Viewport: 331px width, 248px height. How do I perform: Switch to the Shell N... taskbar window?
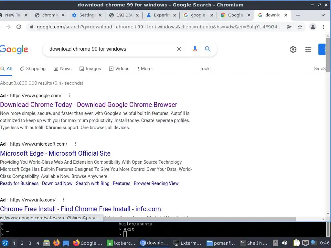254,243
